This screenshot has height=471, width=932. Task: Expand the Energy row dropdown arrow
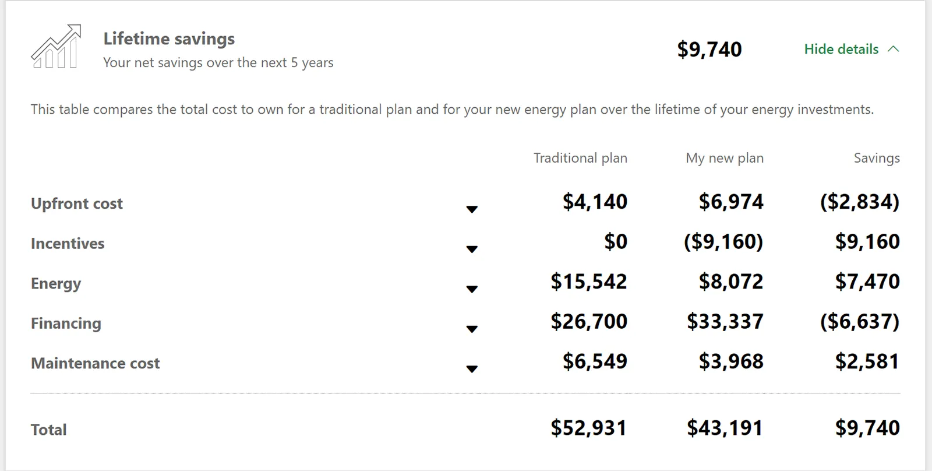[472, 289]
